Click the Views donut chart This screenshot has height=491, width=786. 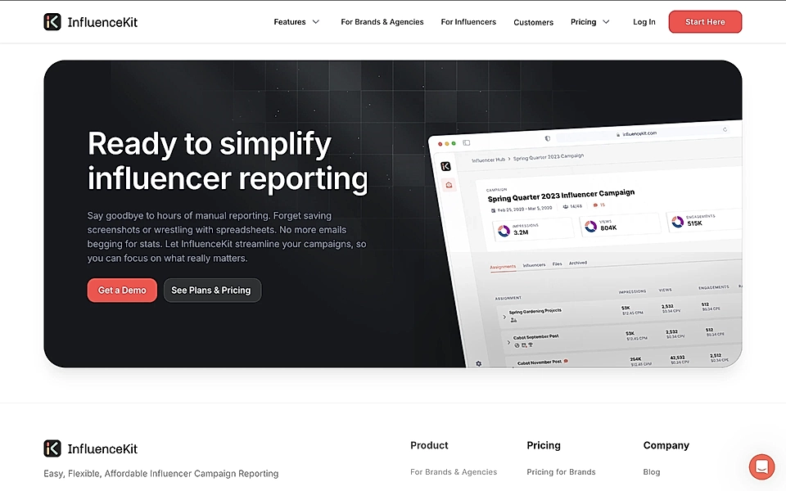[590, 226]
